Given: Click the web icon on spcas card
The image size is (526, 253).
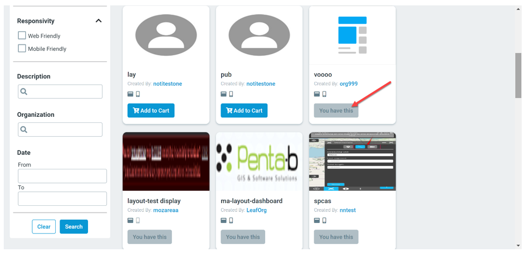Looking at the screenshot, I should [x=317, y=220].
